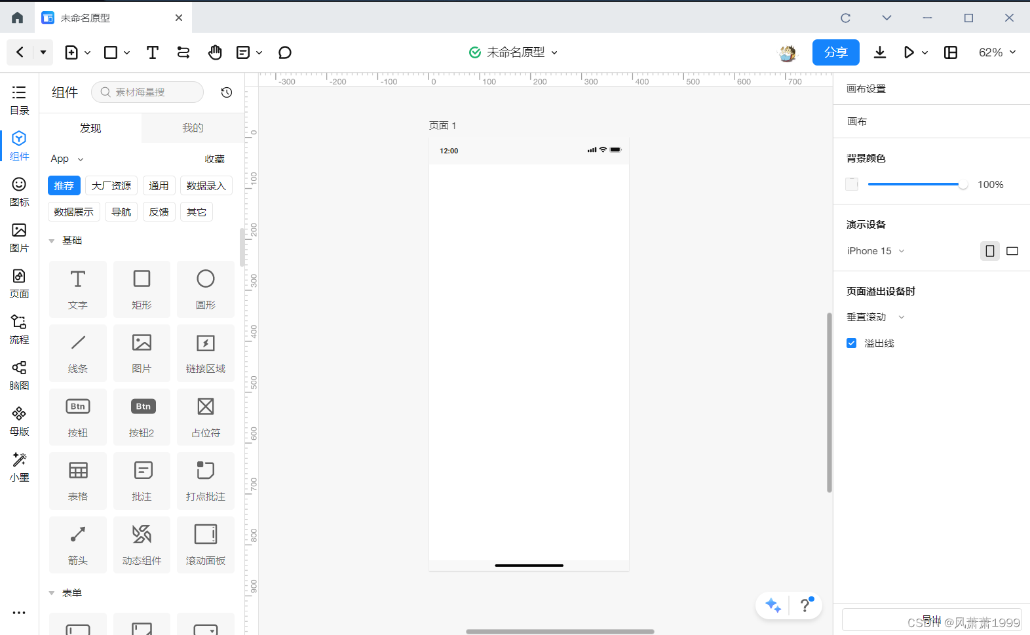Adjust the background opacity slider
The height and width of the screenshot is (635, 1030).
918,185
